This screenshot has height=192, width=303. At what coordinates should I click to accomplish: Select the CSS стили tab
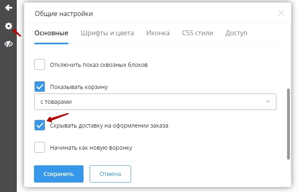click(197, 33)
